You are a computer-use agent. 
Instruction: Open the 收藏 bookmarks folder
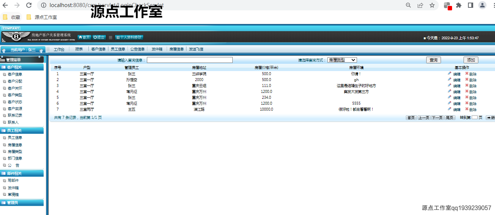[11, 17]
